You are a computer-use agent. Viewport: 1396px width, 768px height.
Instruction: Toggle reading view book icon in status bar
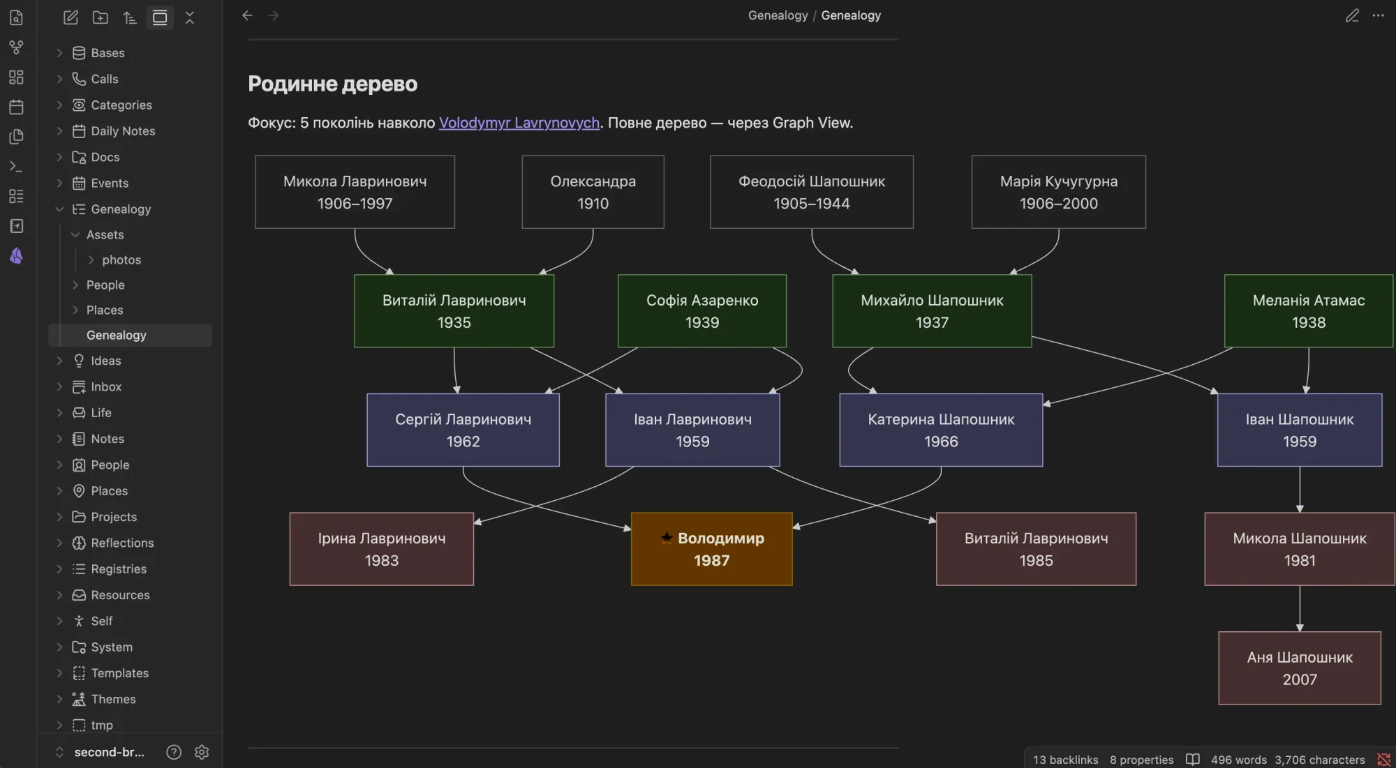tap(1193, 760)
